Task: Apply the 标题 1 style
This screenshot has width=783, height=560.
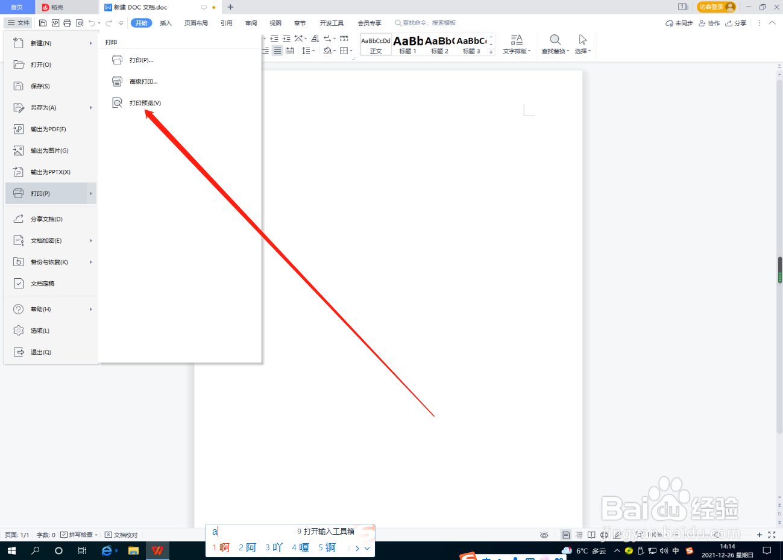Action: (x=408, y=45)
